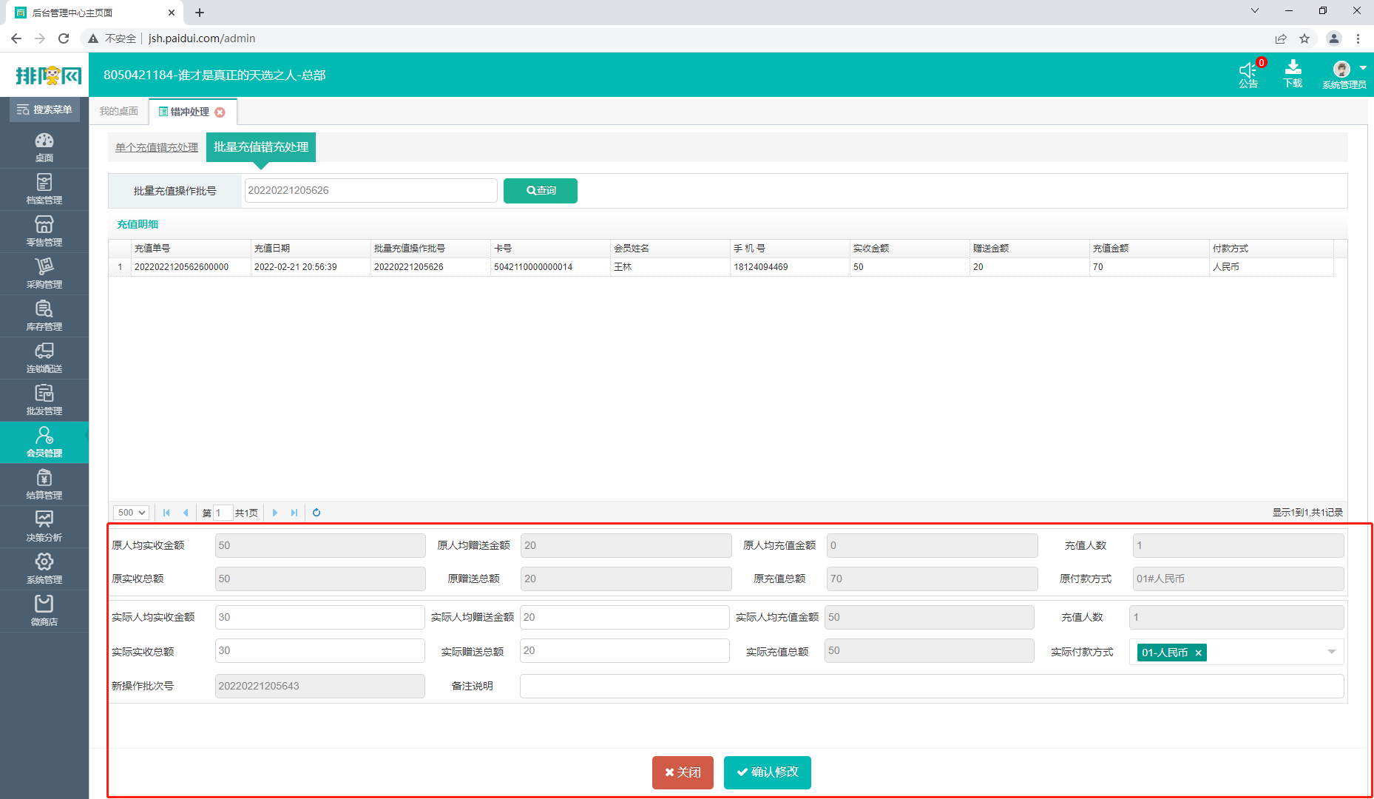
Task: Click the 确认修改 confirm button
Action: [768, 772]
